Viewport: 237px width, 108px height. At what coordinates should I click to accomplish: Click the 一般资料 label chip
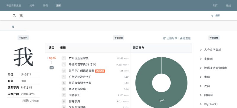coord(23,38)
